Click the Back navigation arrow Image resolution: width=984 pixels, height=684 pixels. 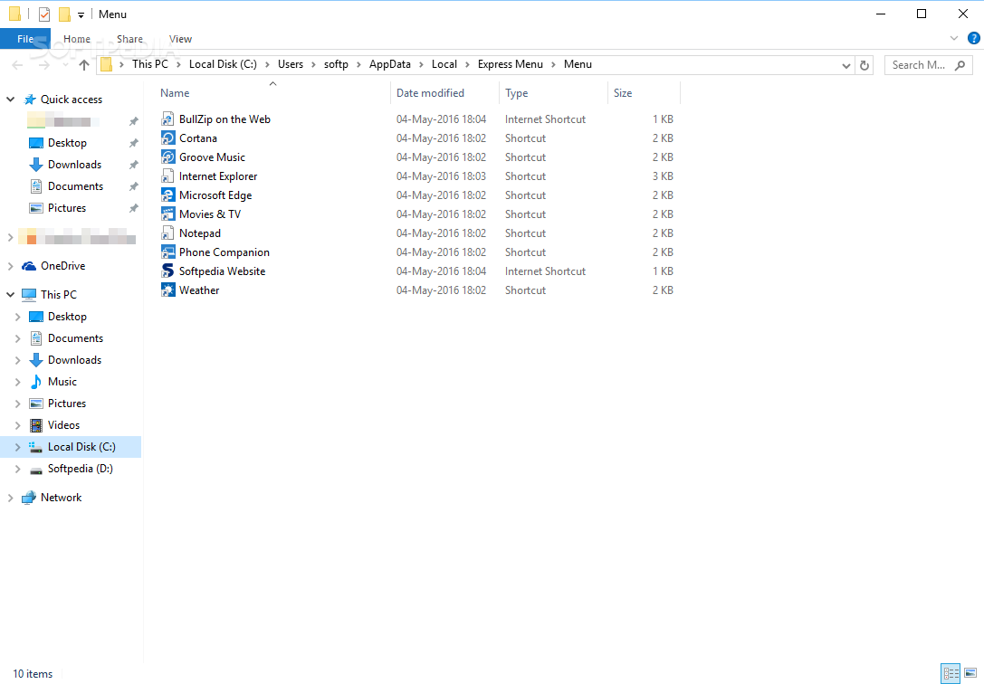pos(17,64)
